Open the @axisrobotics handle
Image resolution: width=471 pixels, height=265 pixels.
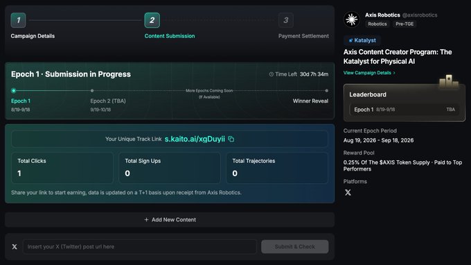(420, 15)
